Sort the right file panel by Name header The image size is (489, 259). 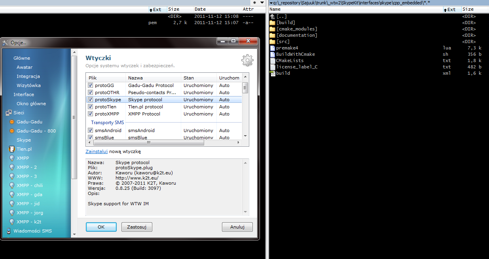(x=355, y=9)
